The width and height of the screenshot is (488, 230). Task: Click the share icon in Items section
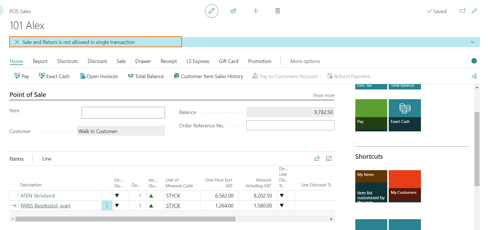[x=317, y=158]
